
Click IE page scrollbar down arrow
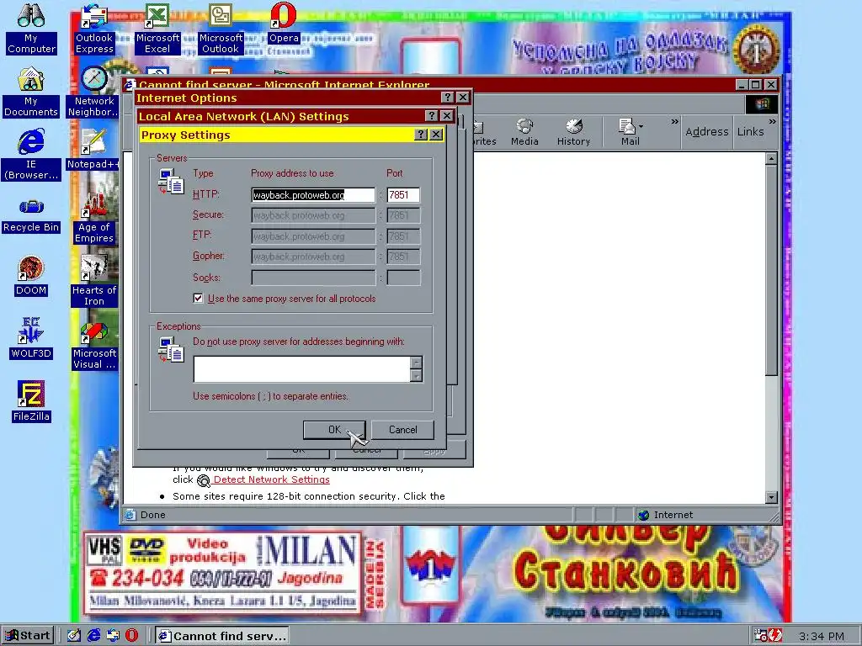(x=771, y=497)
